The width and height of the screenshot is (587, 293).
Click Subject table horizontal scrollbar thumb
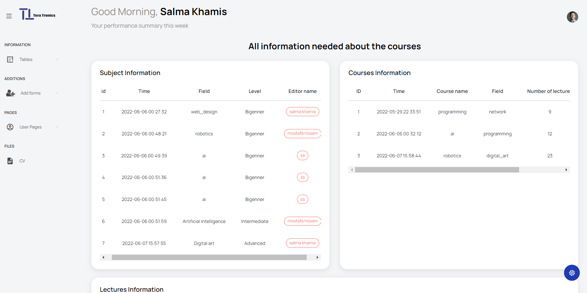[x=209, y=258]
